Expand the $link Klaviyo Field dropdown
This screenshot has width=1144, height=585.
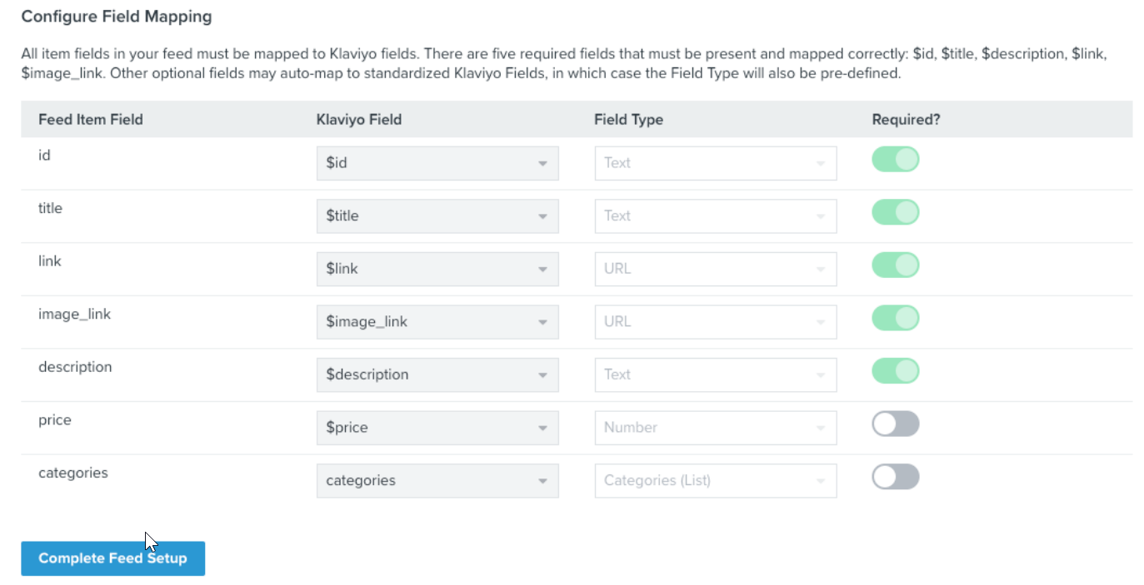[x=437, y=269]
